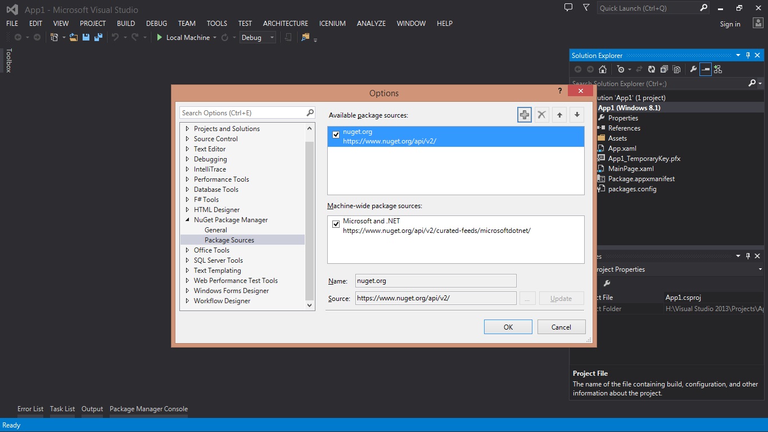Toggle Preview Selected Items icon
The image size is (768, 432).
705,69
